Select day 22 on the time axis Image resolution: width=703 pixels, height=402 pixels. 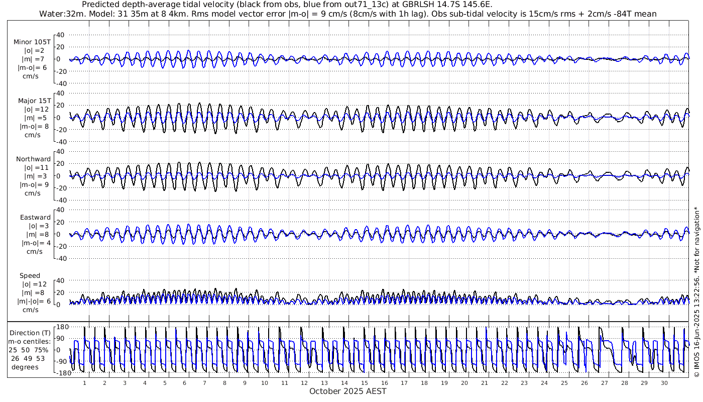point(504,382)
